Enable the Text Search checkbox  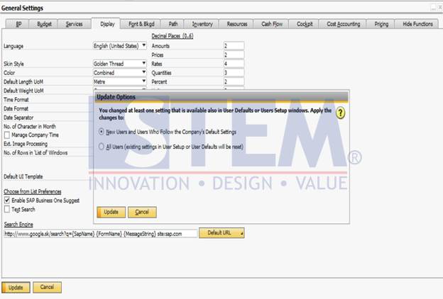click(x=7, y=209)
